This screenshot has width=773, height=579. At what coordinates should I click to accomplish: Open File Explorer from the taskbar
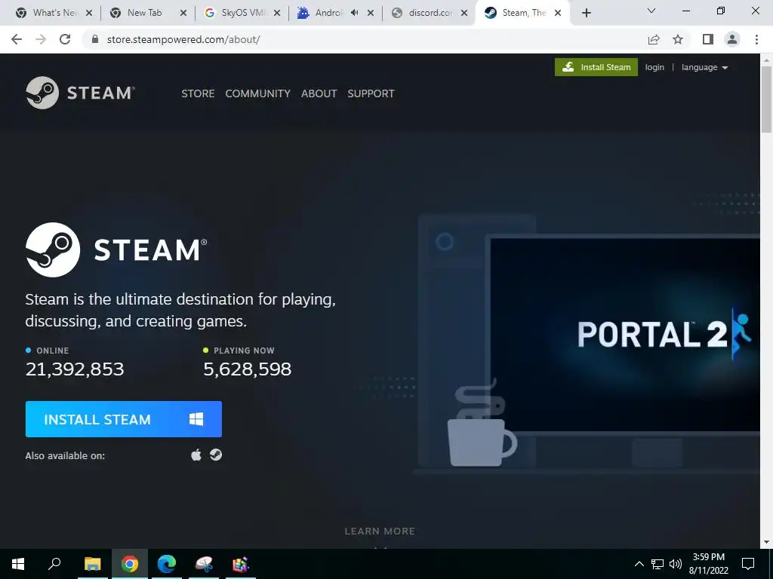pyautogui.click(x=92, y=564)
